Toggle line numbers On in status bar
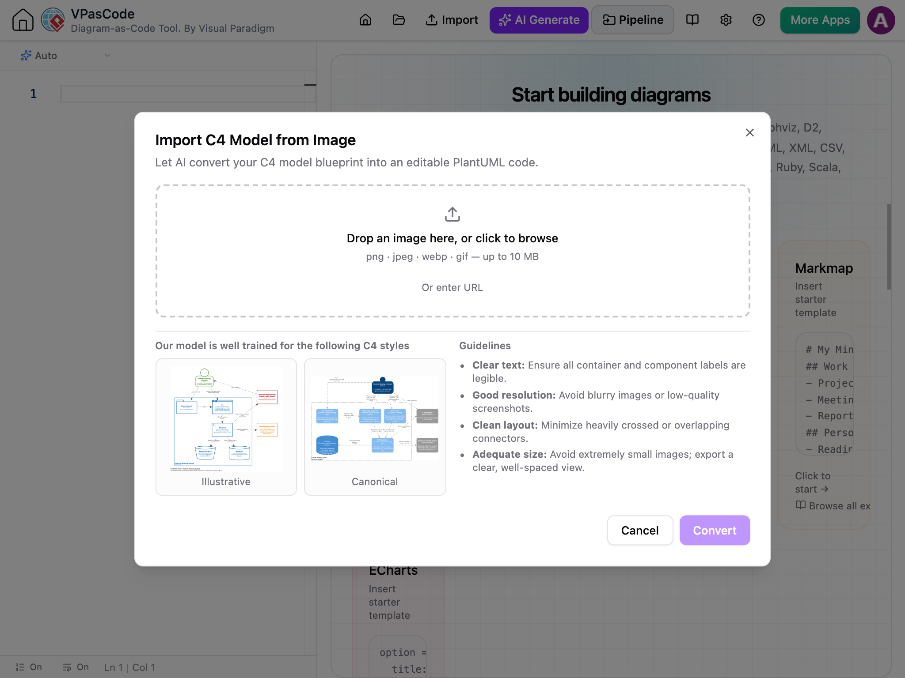This screenshot has height=678, width=905. pos(29,667)
